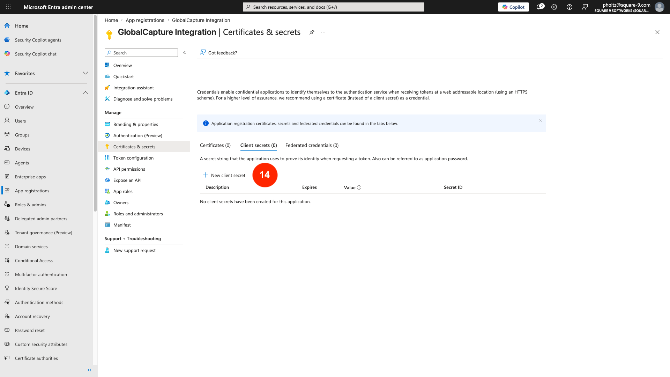Go to App registrations breadcrumb
Viewport: 670px width, 377px height.
pos(145,20)
